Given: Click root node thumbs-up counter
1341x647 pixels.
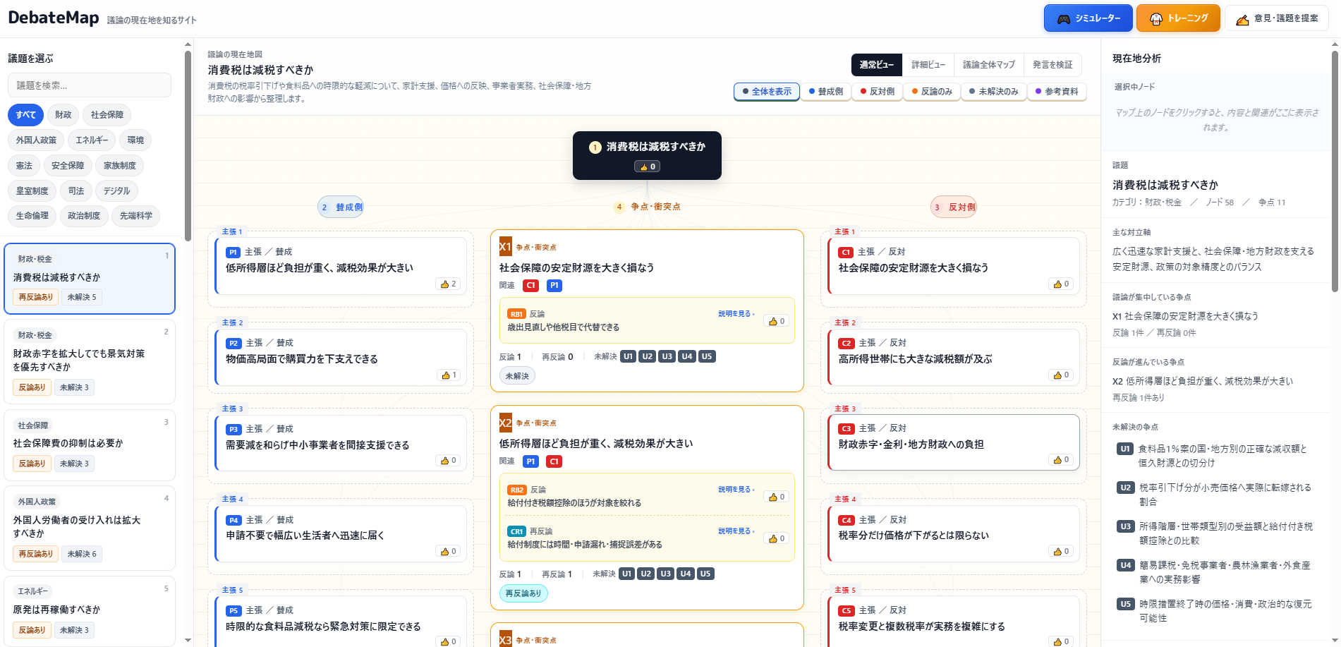Looking at the screenshot, I should click(x=648, y=167).
